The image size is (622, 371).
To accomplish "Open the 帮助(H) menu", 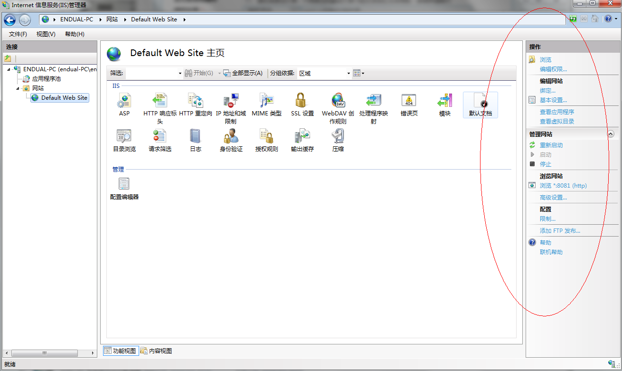I will (75, 34).
